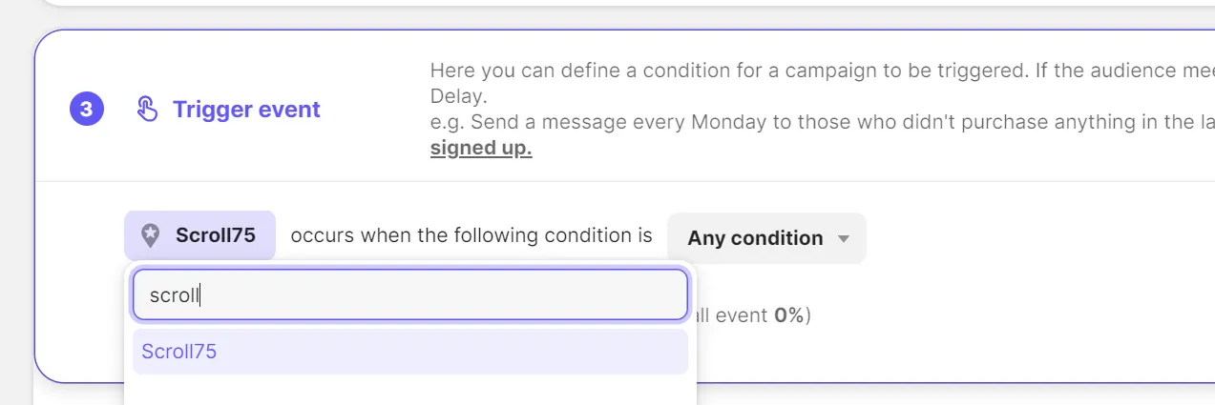This screenshot has width=1215, height=405.
Task: Click the hand tap Trigger event icon
Action: (146, 110)
